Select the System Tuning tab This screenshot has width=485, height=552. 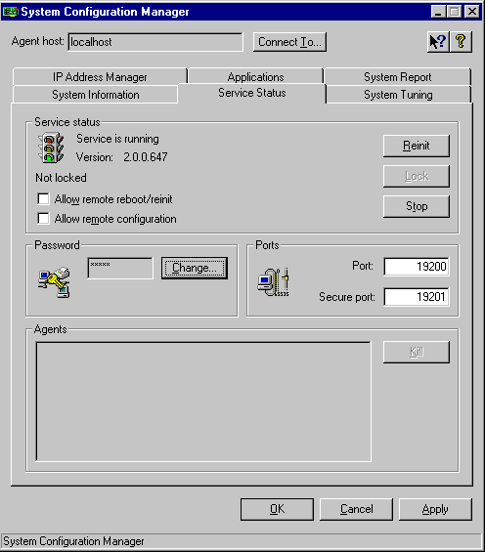(398, 95)
